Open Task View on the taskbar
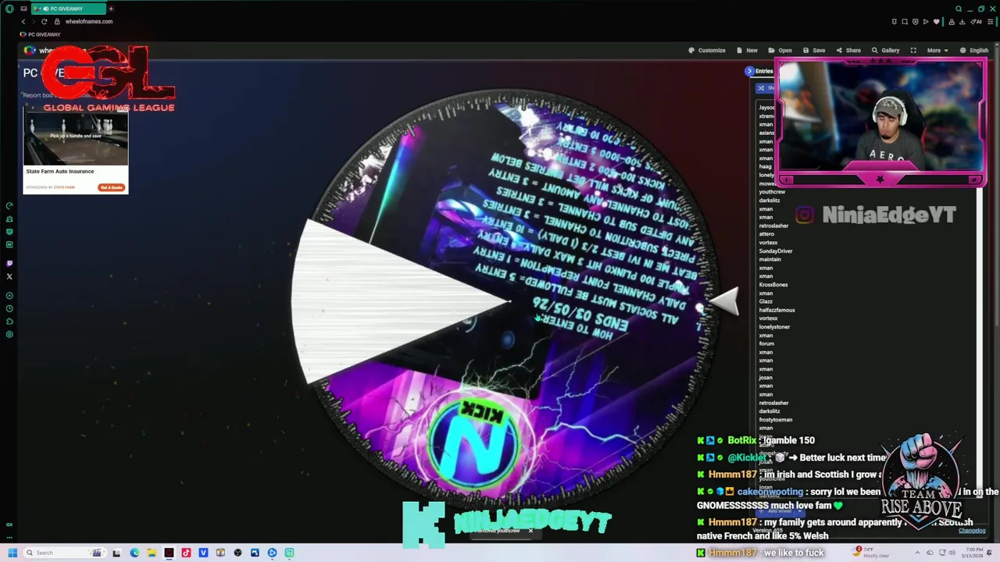 point(116,553)
